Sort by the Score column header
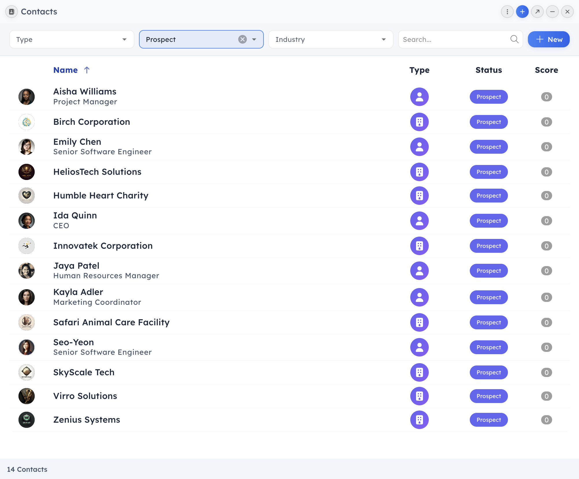 pos(546,70)
